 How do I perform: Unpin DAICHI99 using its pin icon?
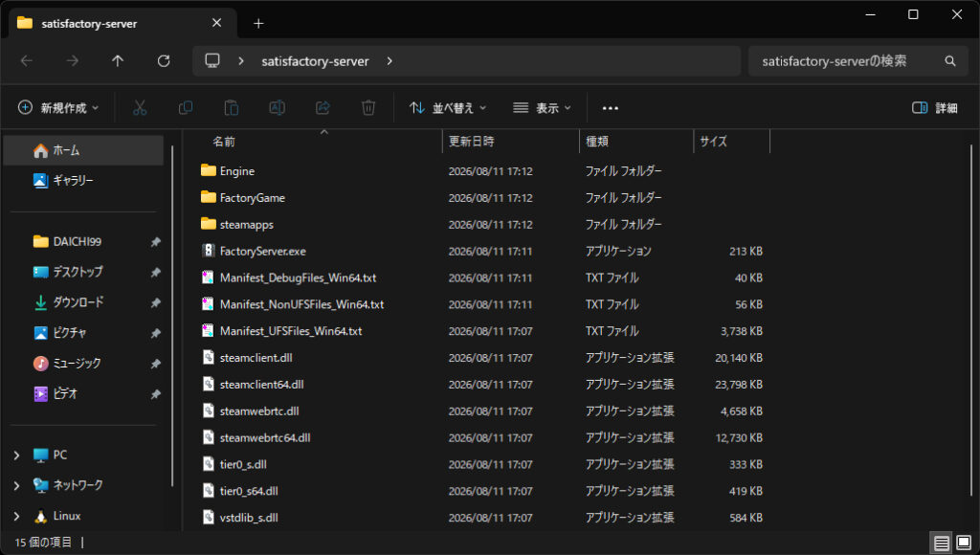pos(156,242)
